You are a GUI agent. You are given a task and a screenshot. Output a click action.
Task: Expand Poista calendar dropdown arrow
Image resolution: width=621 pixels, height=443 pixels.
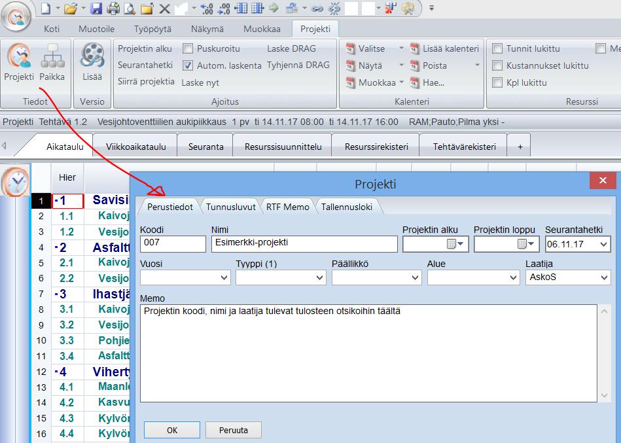pyautogui.click(x=477, y=65)
